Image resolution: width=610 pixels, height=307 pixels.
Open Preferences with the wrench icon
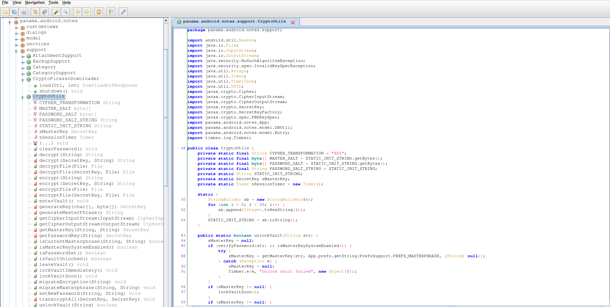[x=123, y=12]
